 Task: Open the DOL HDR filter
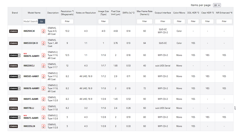(193, 21)
